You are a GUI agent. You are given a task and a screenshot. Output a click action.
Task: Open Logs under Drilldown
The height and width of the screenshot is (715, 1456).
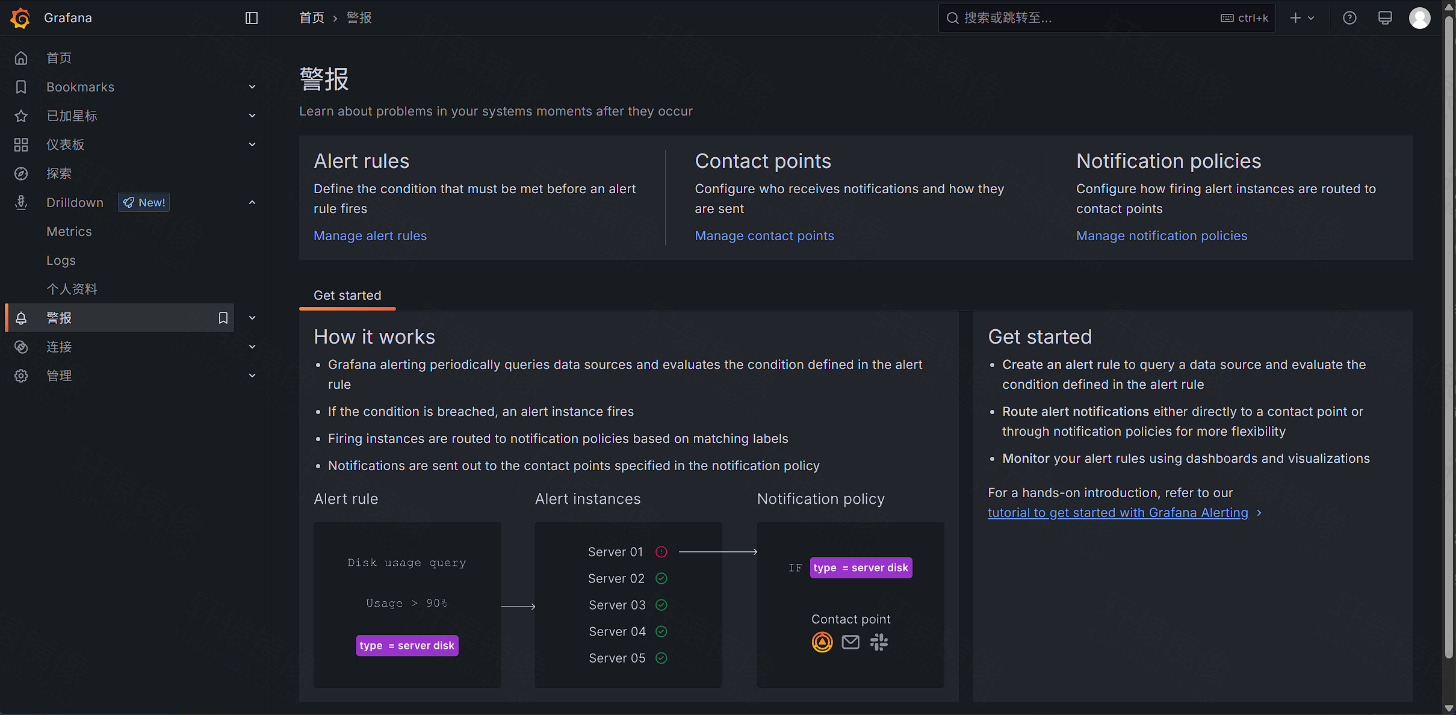click(61, 260)
